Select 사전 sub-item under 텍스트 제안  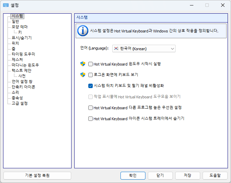tap(22, 76)
